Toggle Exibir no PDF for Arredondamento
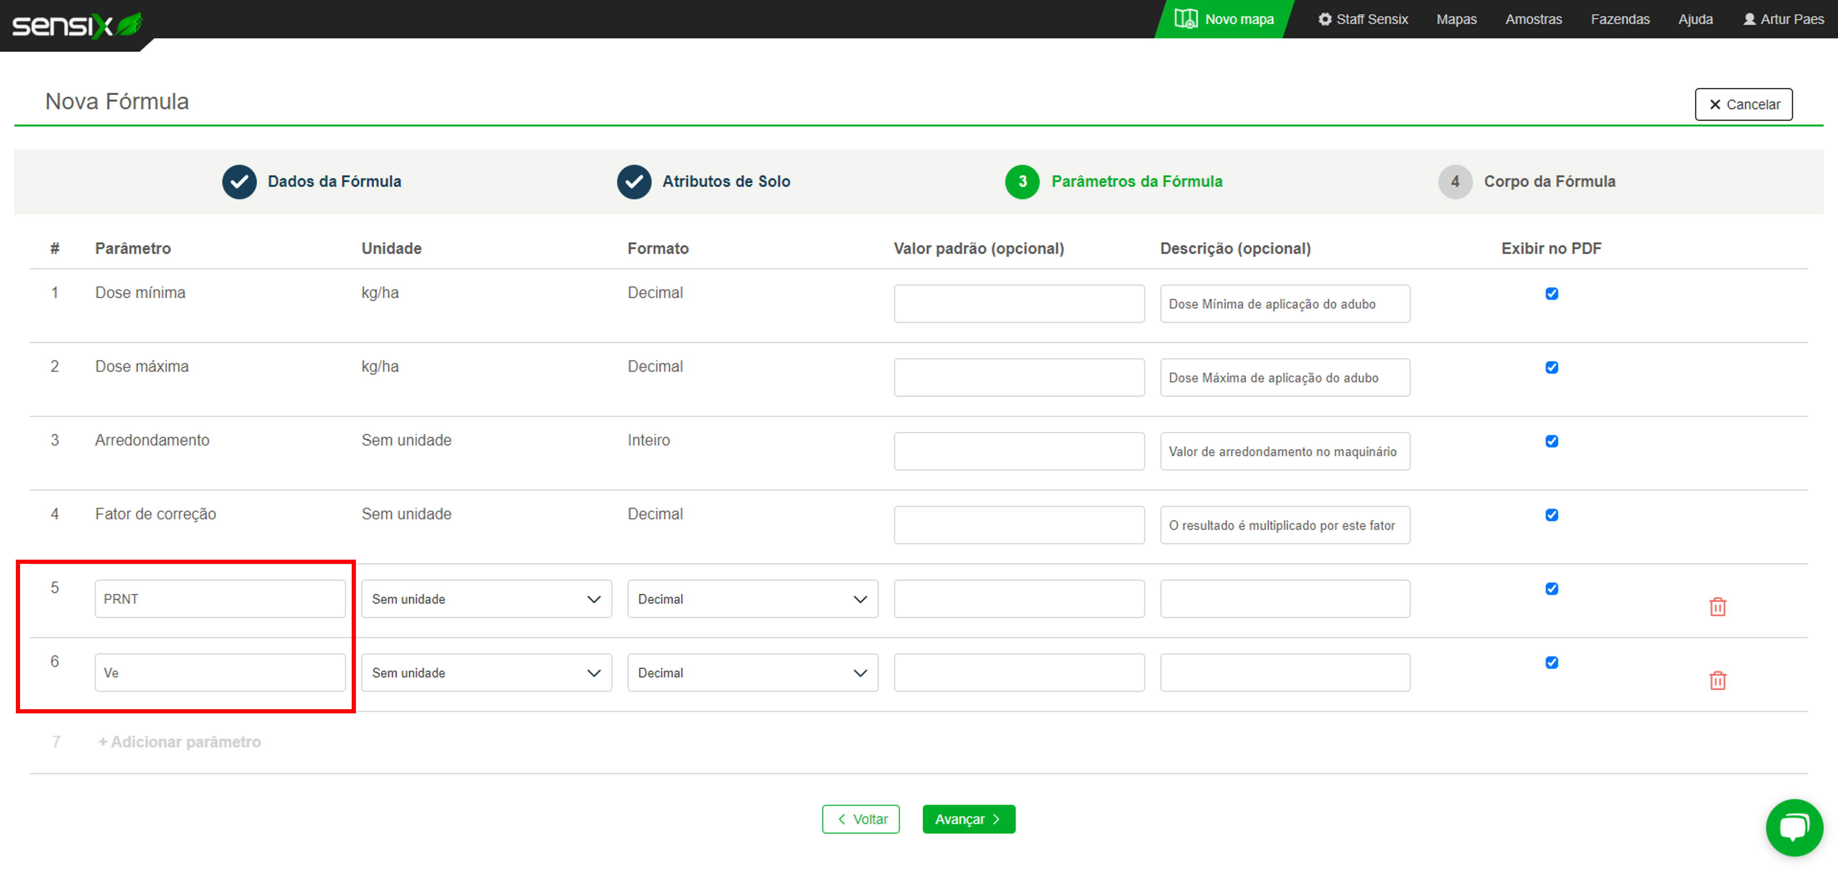The width and height of the screenshot is (1838, 870). click(1551, 441)
